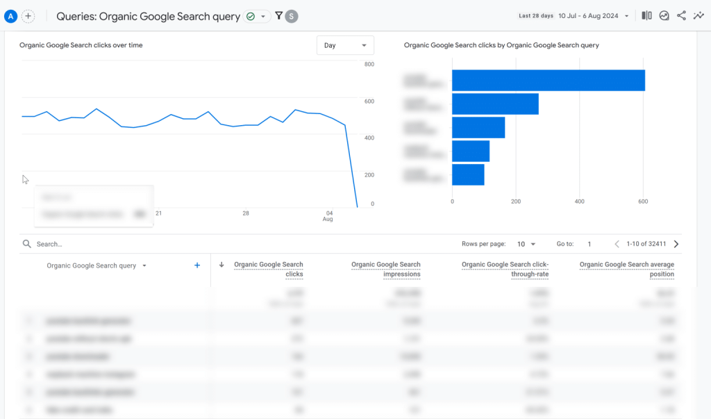Click the filter icon beside the report title

pos(278,15)
